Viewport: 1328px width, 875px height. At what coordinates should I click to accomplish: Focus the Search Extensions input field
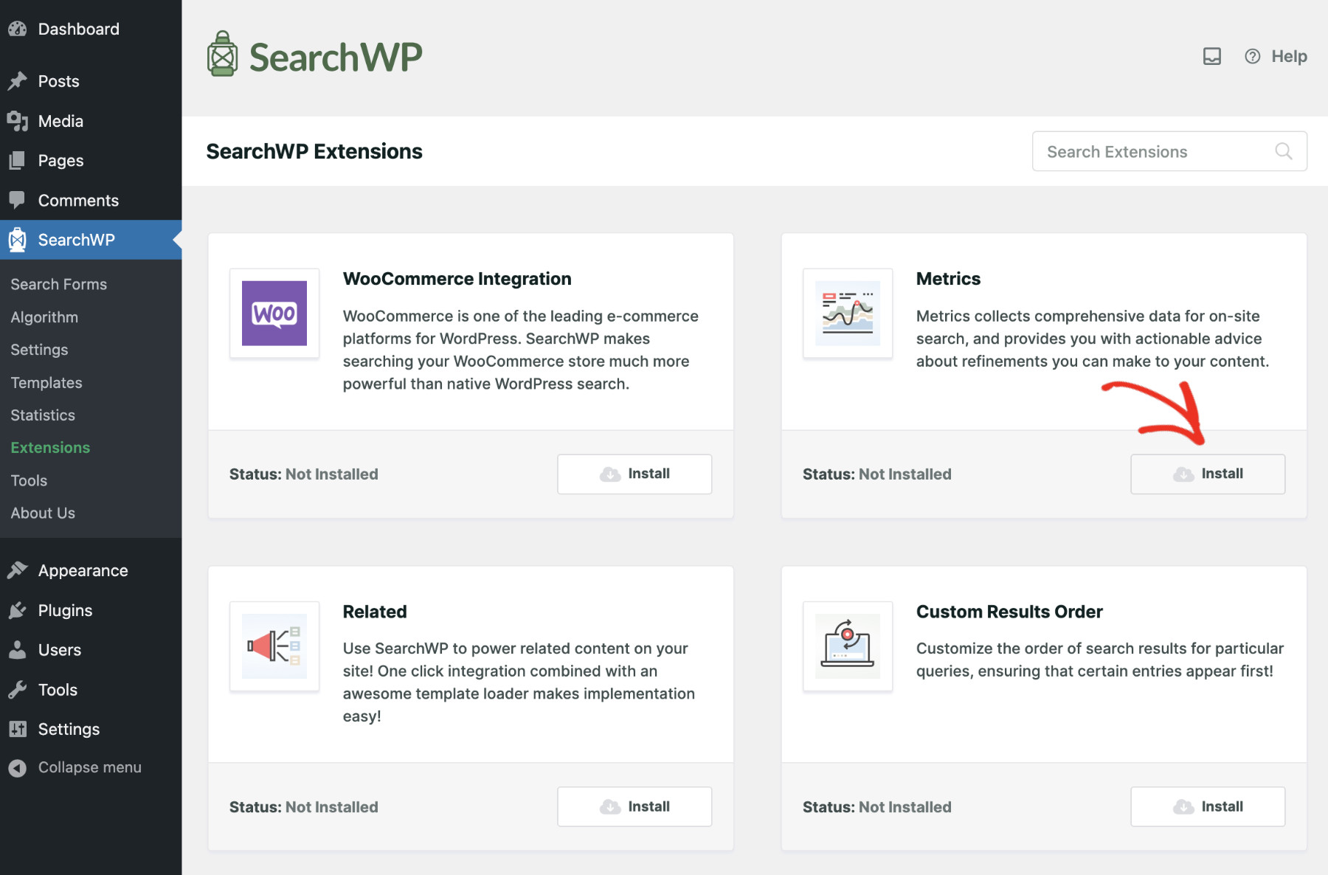1169,151
